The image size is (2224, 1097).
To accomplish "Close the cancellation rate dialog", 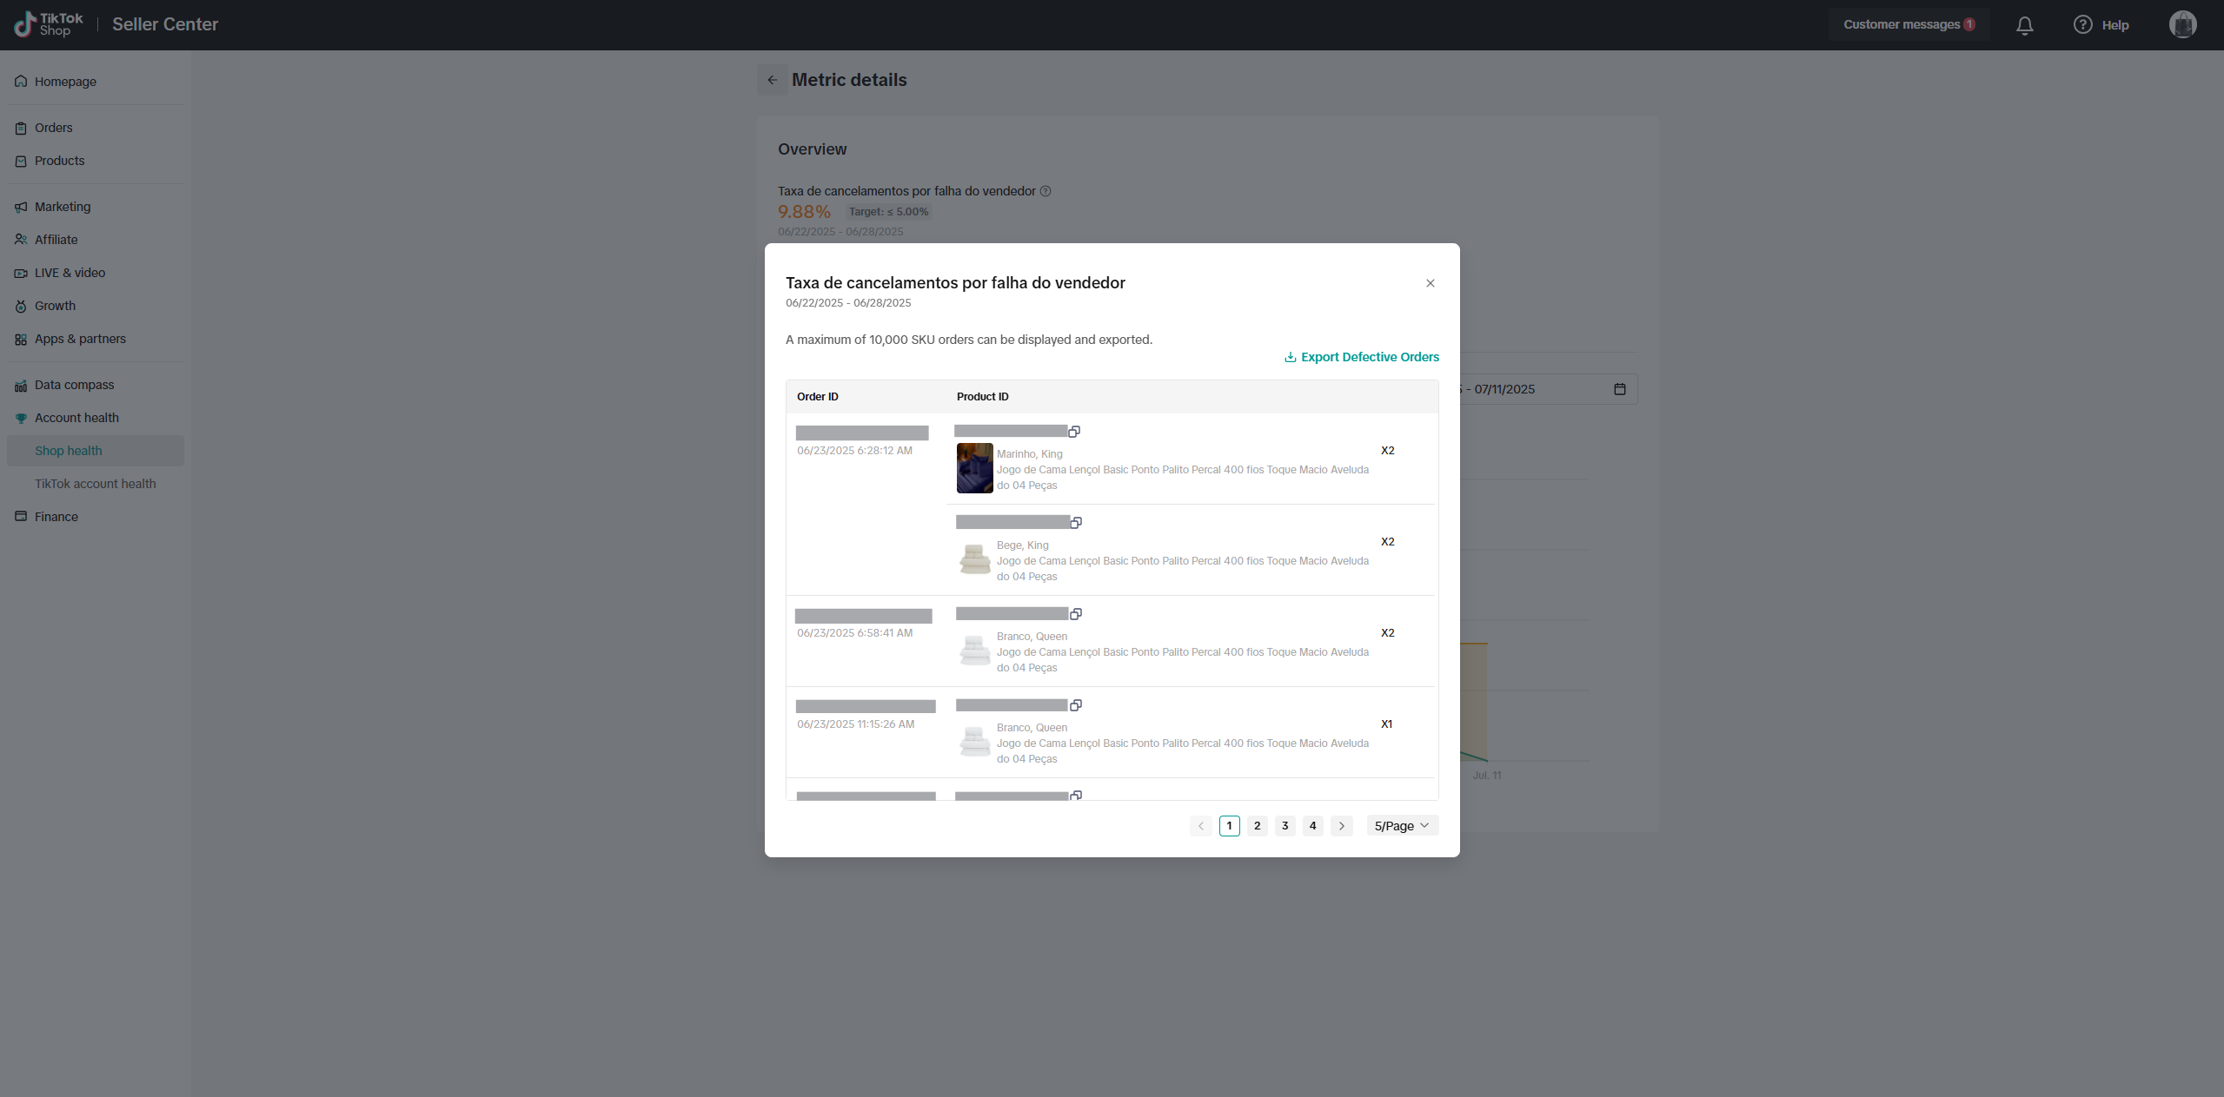I will tap(1430, 283).
